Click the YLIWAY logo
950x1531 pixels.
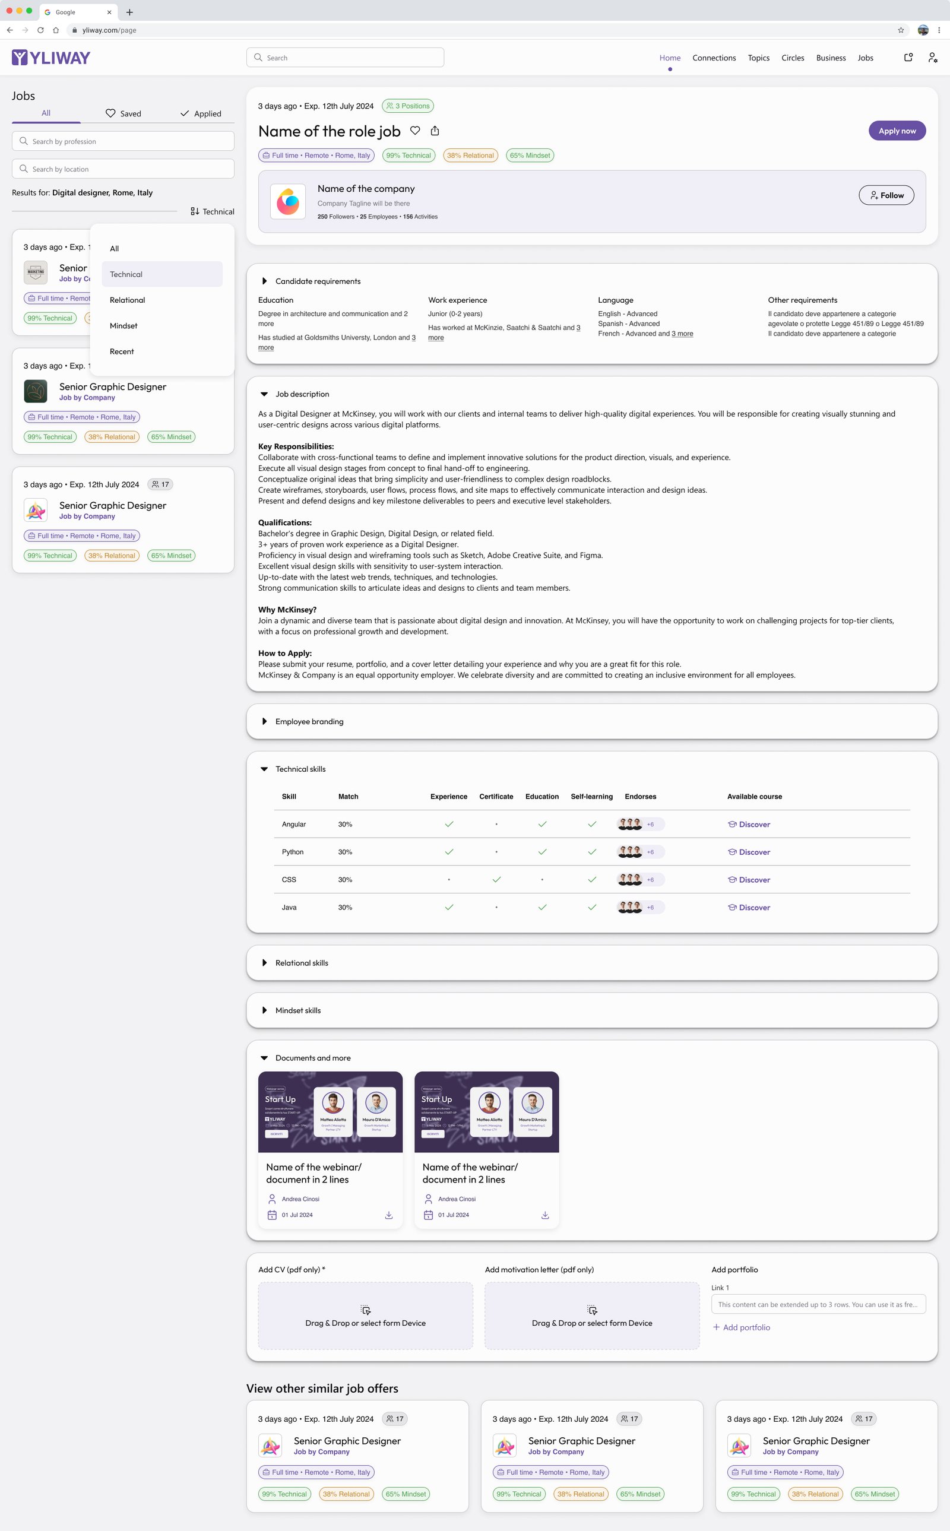point(51,58)
